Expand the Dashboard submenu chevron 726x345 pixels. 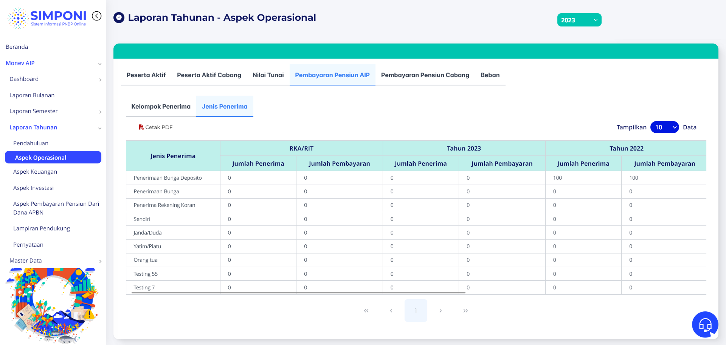pos(100,80)
